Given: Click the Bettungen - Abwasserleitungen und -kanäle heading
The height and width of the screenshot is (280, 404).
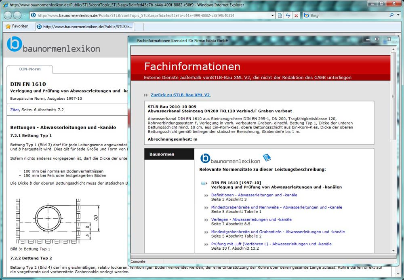Looking at the screenshot, I should point(63,127).
